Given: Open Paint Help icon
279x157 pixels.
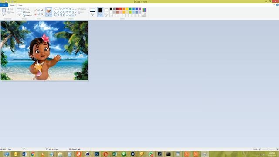Looking at the screenshot, I should 277,5.
